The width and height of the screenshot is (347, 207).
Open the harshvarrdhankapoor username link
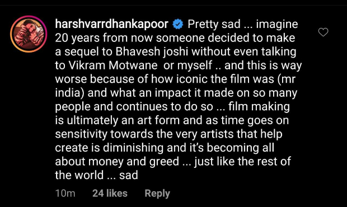click(x=112, y=24)
